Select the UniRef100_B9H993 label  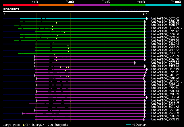point(165,116)
